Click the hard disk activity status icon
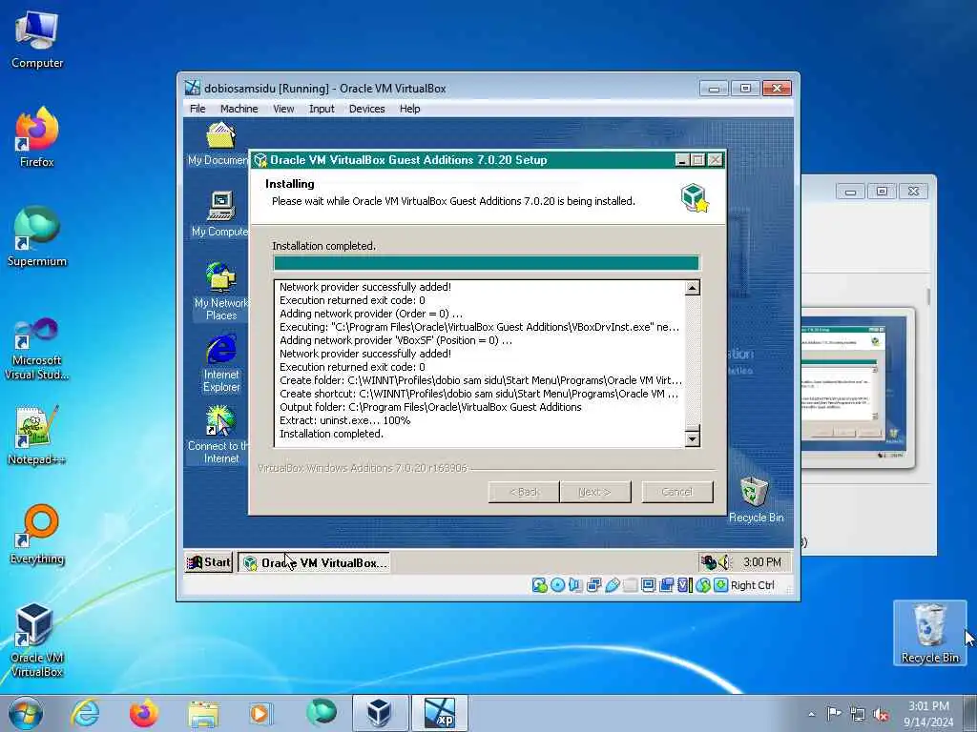 tap(540, 585)
